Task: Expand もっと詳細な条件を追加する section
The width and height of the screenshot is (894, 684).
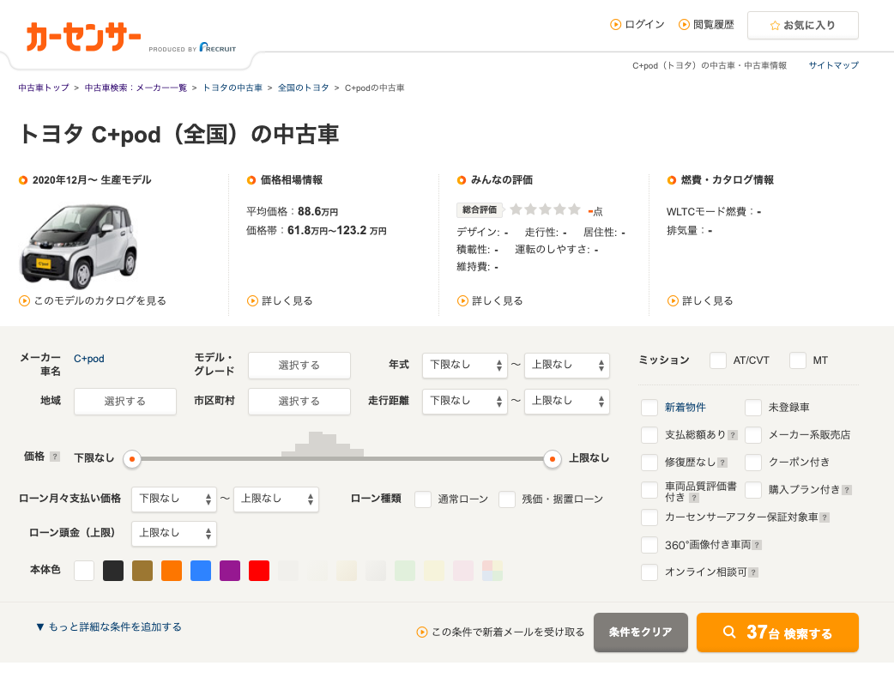Action: [x=108, y=627]
